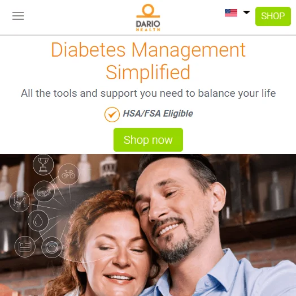Click the smiley face icon
The image size is (296, 296).
click(52, 247)
